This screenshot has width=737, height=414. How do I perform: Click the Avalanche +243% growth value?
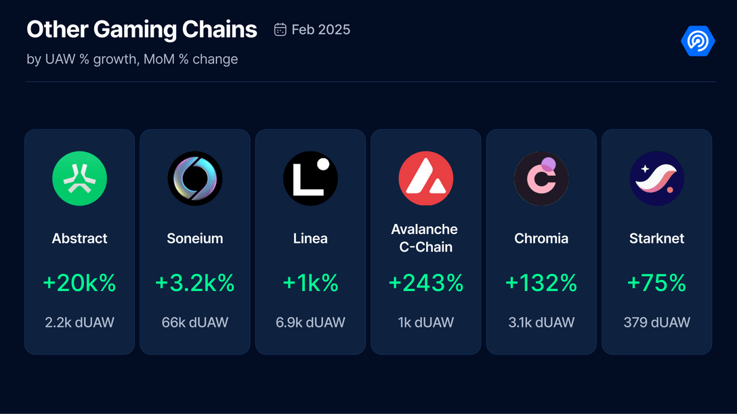click(x=425, y=283)
